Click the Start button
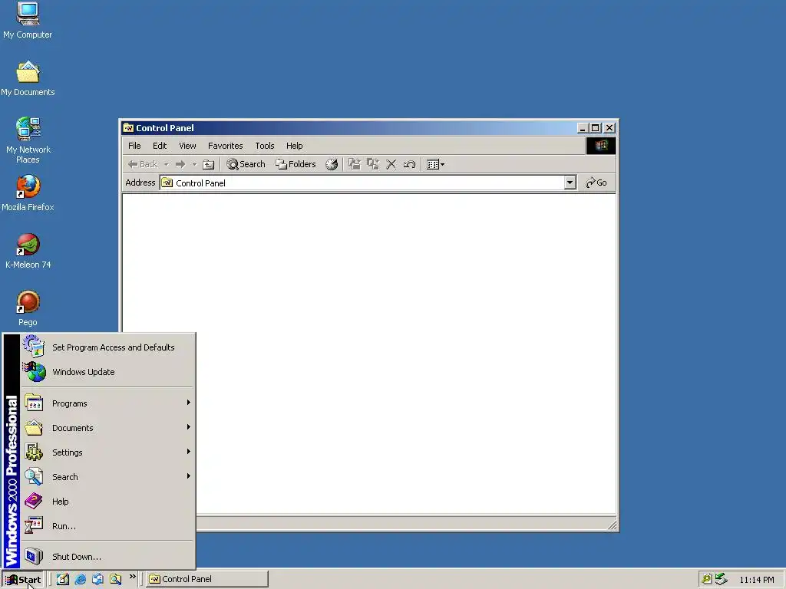This screenshot has width=786, height=589. (23, 580)
